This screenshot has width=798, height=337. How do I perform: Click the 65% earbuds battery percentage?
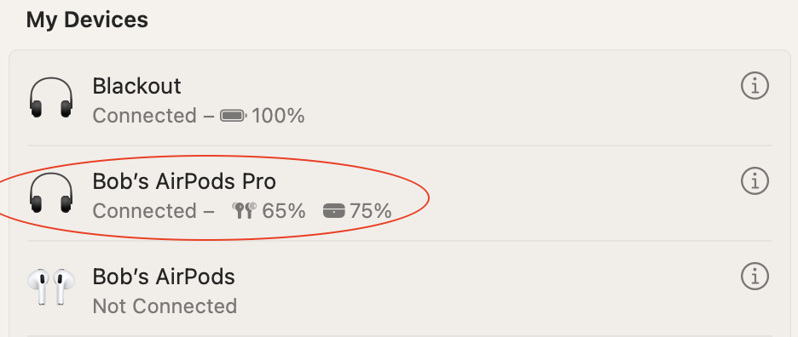[x=283, y=210]
